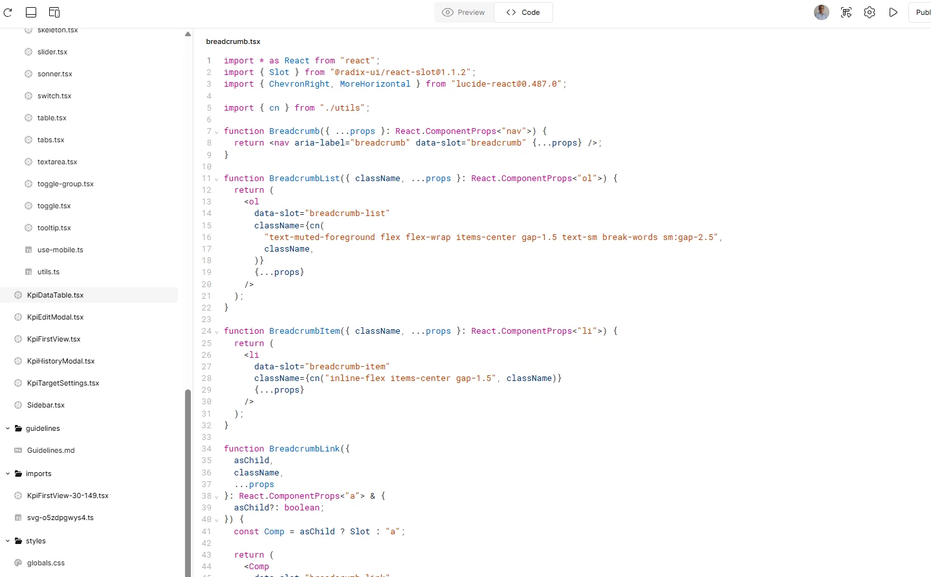Open Sidebar.tsx file
931x577 pixels.
pyautogui.click(x=46, y=405)
